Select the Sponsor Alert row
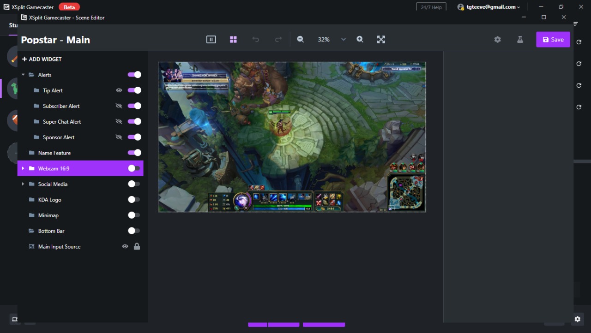 point(80,137)
